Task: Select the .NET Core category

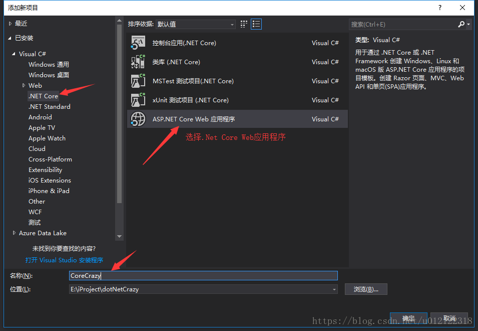Action: click(43, 96)
